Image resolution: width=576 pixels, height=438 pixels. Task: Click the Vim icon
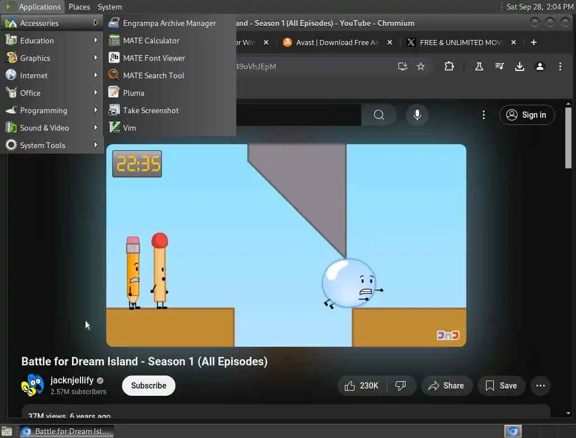(x=114, y=127)
